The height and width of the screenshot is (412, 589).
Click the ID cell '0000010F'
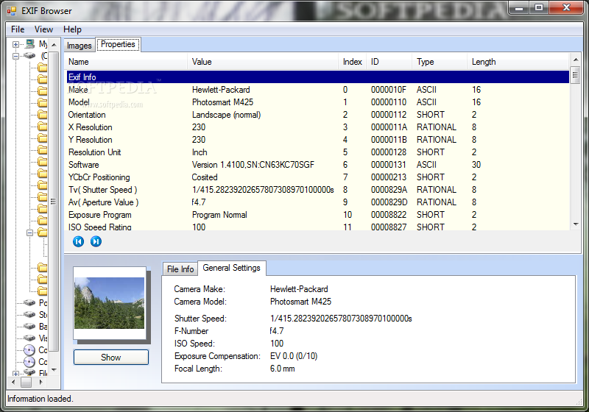389,90
